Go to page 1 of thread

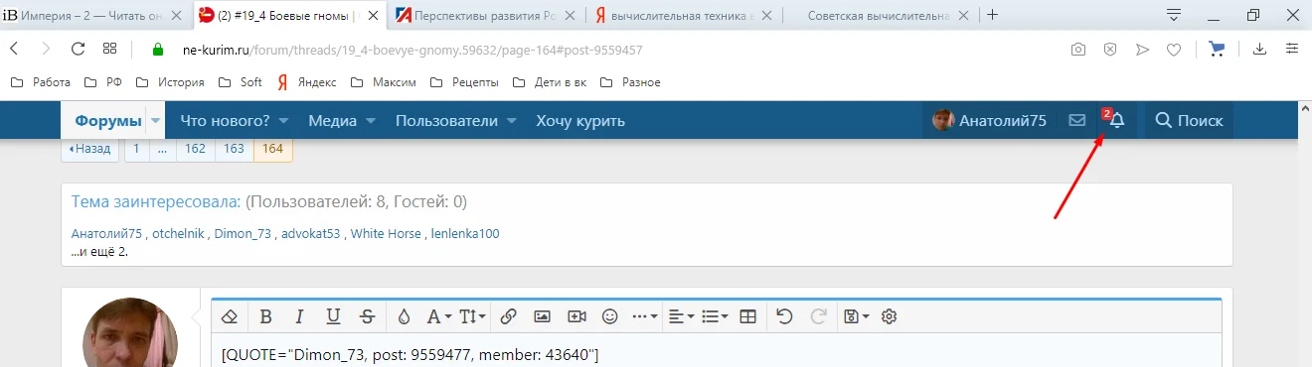click(x=136, y=149)
